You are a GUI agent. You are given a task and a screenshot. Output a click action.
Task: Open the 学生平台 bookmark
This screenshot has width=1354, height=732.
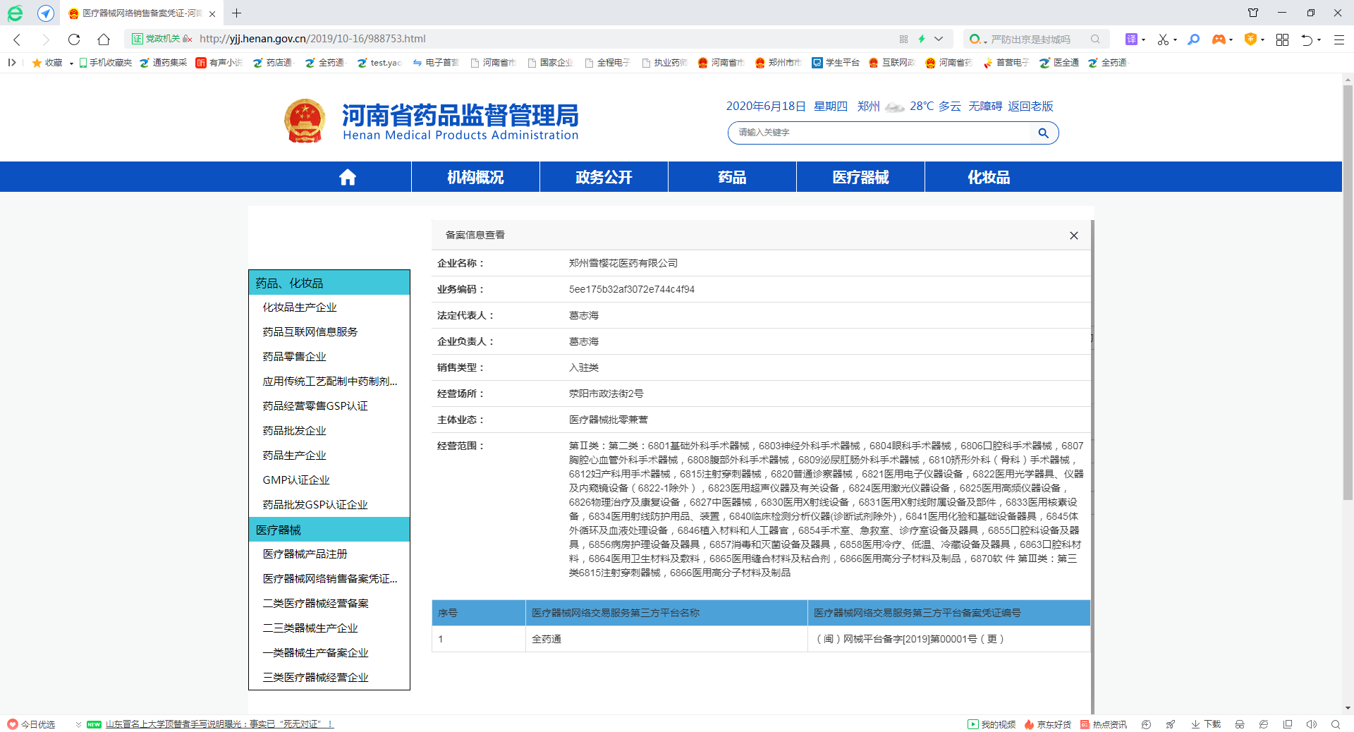(836, 63)
